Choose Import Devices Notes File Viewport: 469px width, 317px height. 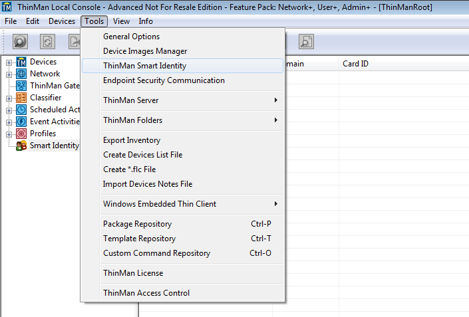(x=183, y=184)
